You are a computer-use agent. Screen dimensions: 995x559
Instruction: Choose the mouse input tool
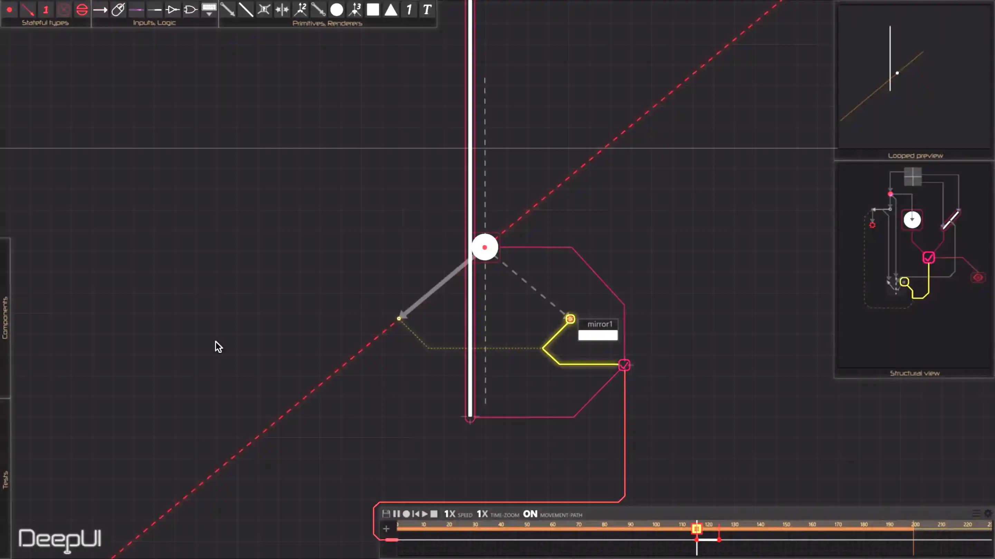point(118,10)
